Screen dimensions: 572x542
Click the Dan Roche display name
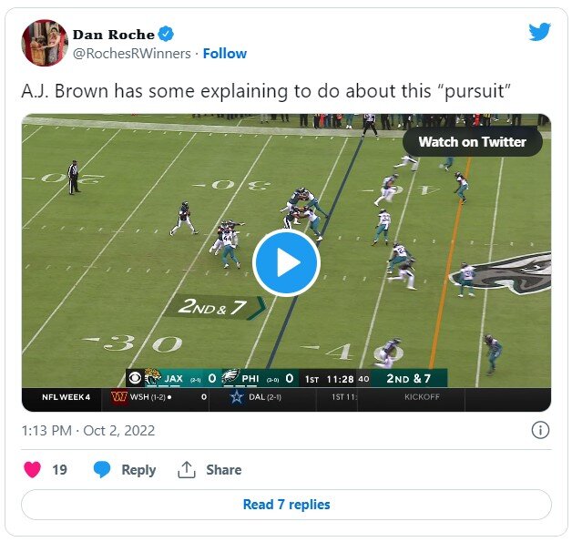[x=114, y=35]
